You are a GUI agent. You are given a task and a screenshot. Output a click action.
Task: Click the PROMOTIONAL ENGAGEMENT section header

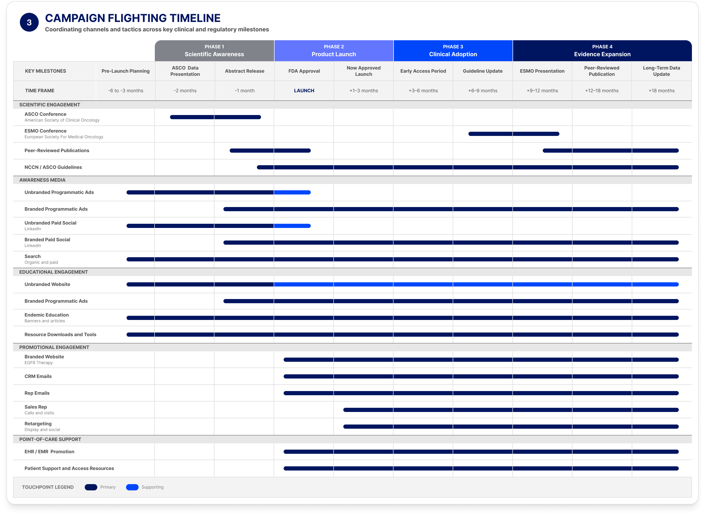pos(352,347)
